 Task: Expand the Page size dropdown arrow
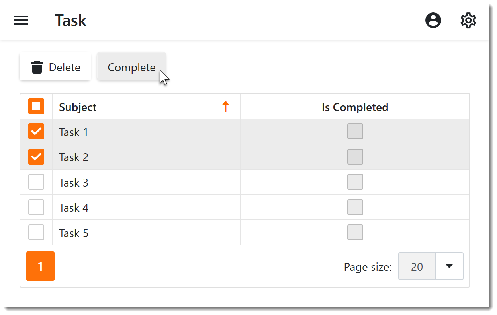point(449,266)
